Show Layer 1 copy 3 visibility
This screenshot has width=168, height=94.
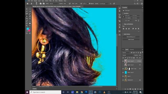click(123, 65)
